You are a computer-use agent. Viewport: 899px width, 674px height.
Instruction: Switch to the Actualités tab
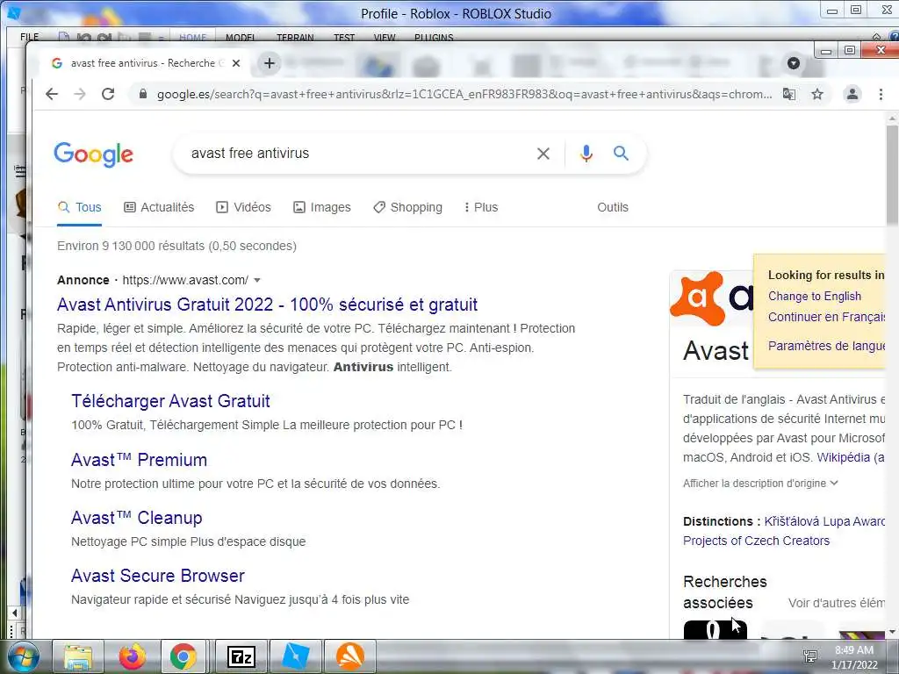(160, 207)
